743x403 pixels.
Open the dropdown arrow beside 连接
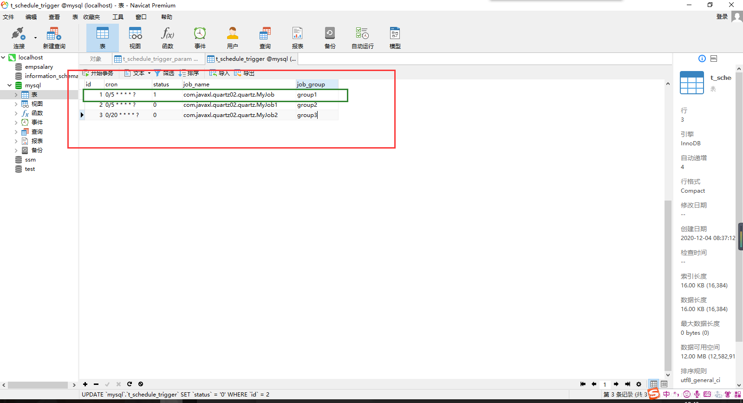[x=35, y=38]
